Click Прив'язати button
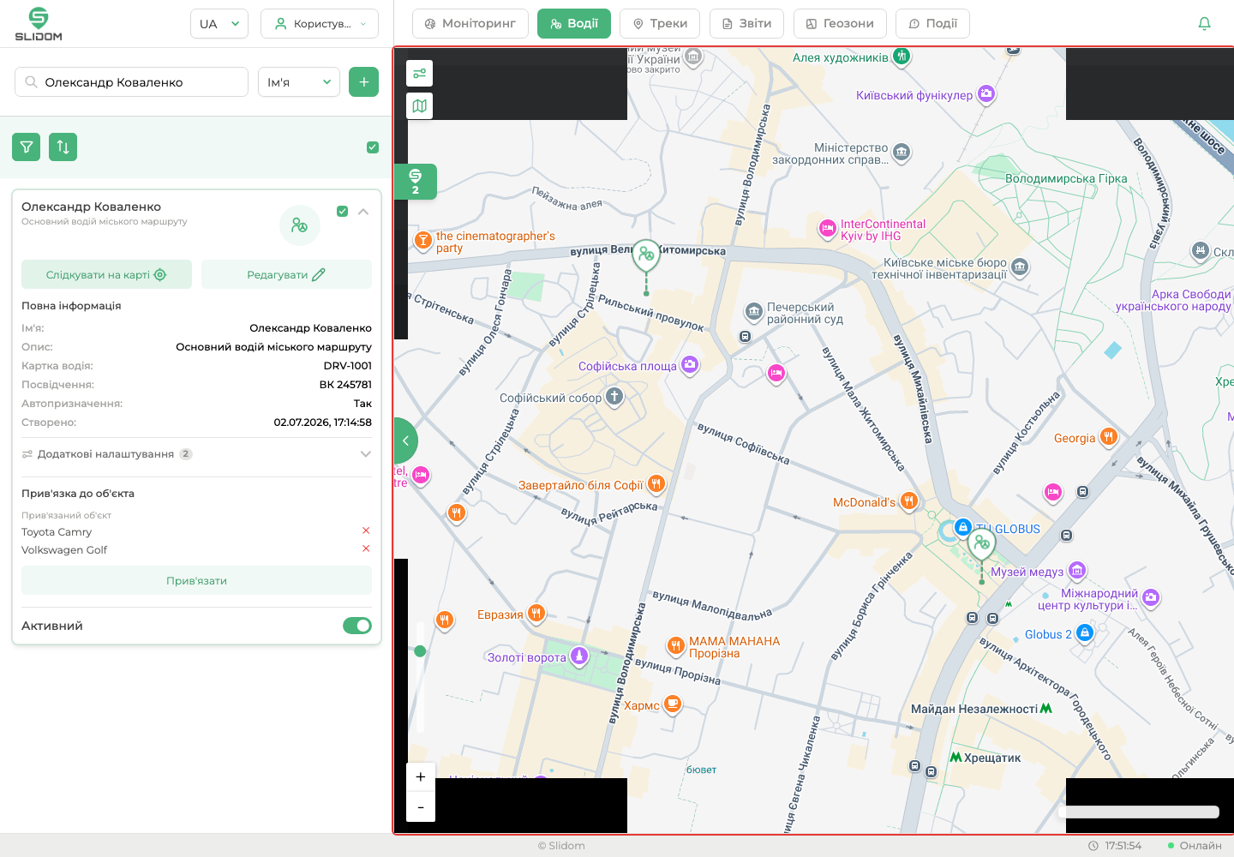This screenshot has height=857, width=1234. (x=196, y=580)
